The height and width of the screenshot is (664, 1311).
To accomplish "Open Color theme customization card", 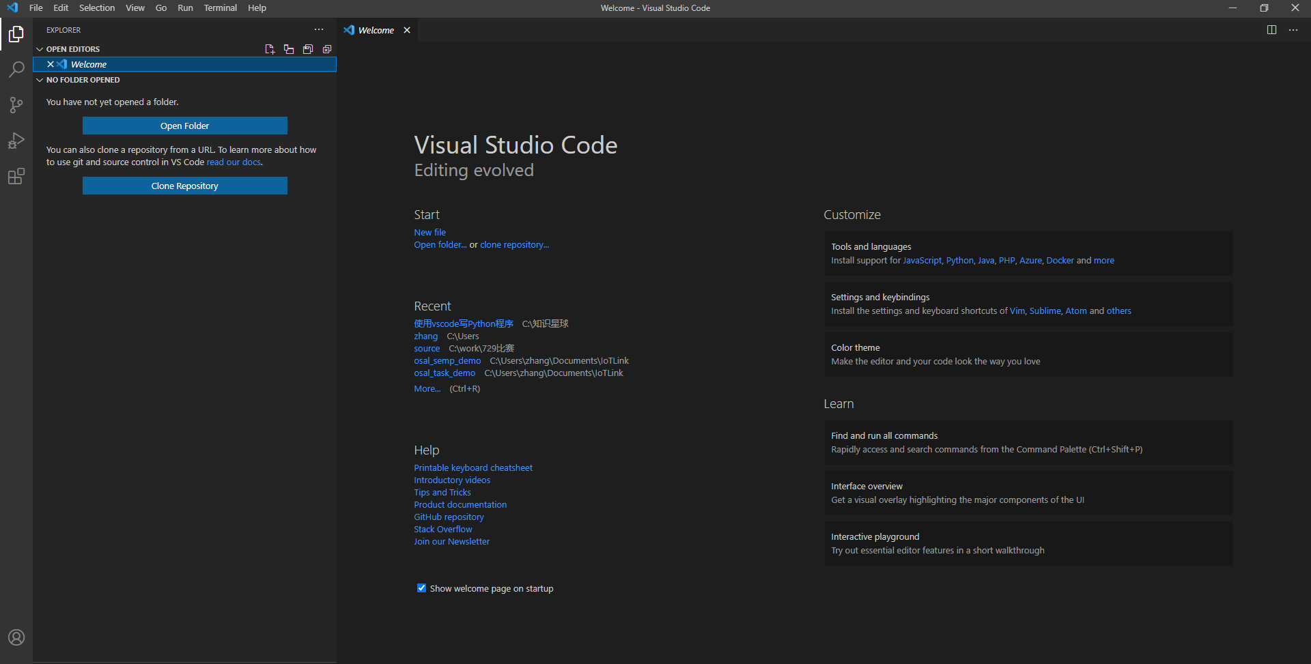I will [x=1028, y=354].
